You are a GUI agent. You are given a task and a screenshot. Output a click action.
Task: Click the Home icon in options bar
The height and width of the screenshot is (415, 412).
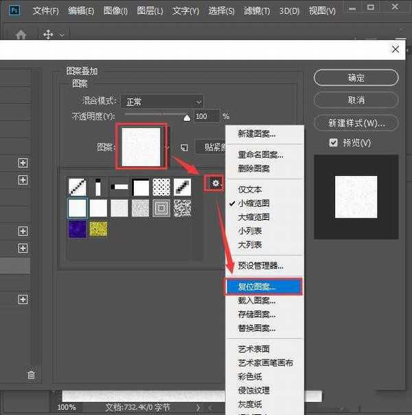[x=21, y=34]
